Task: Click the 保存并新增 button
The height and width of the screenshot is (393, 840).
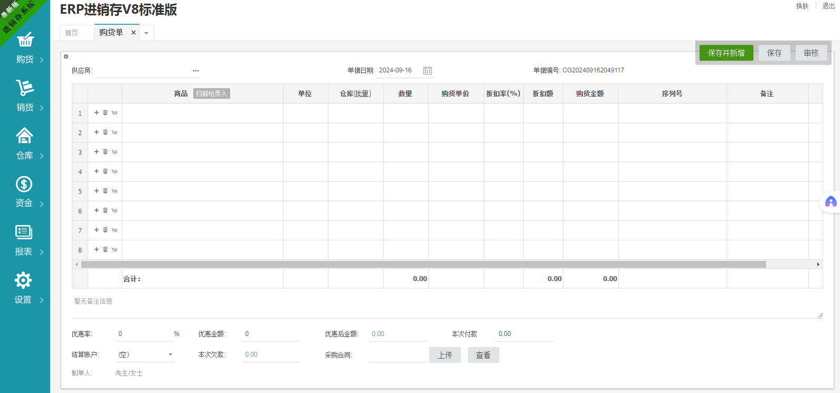Action: click(726, 53)
